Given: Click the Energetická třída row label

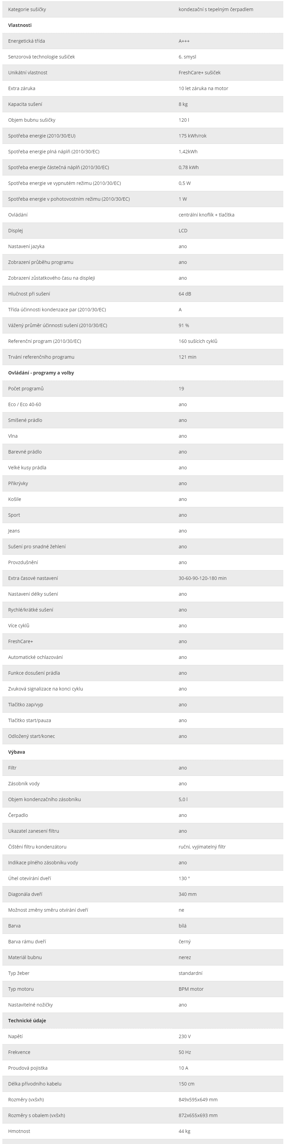Looking at the screenshot, I should (26, 41).
